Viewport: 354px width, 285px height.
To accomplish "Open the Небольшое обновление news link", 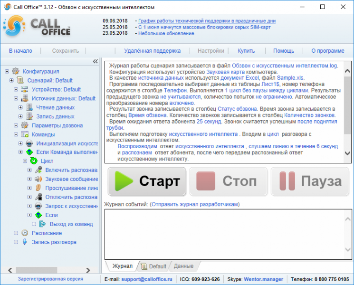I will (166, 33).
